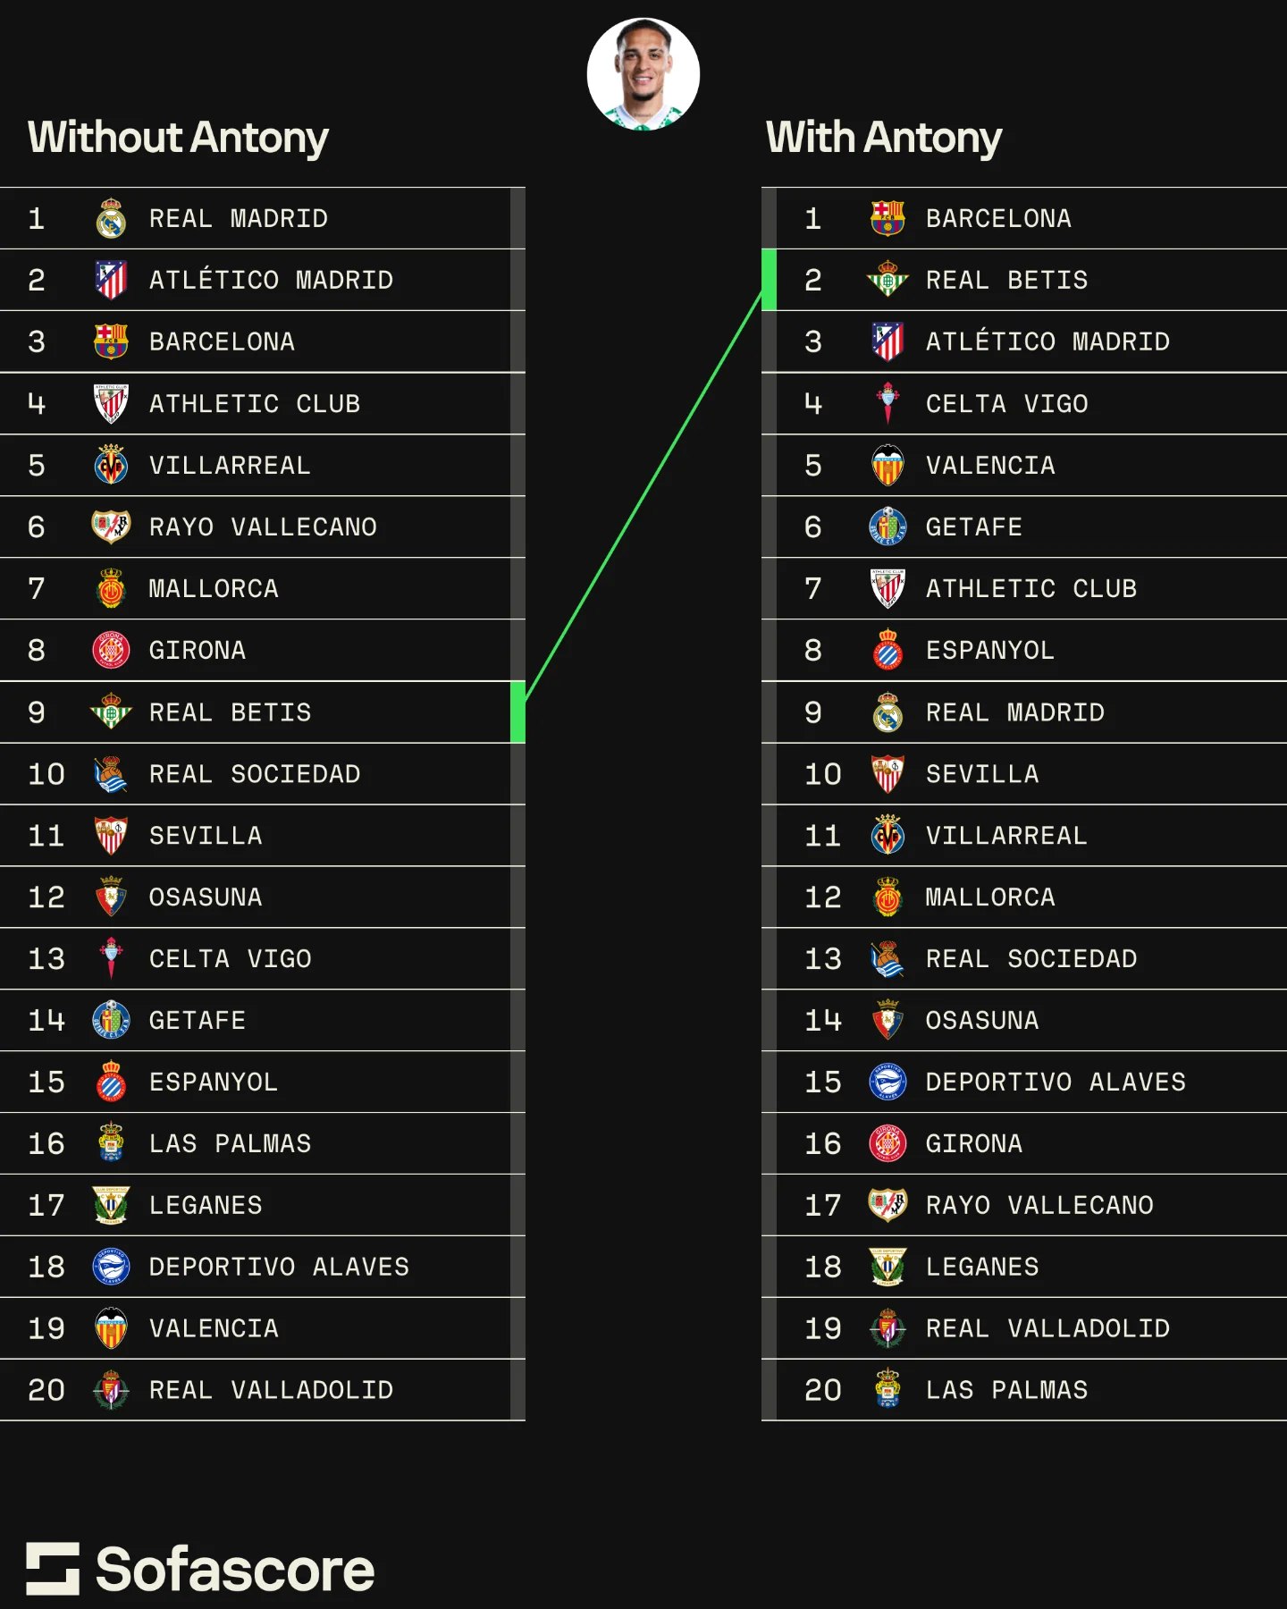Click the Sofascore logo icon
The height and width of the screenshot is (1609, 1287).
pos(53,1569)
